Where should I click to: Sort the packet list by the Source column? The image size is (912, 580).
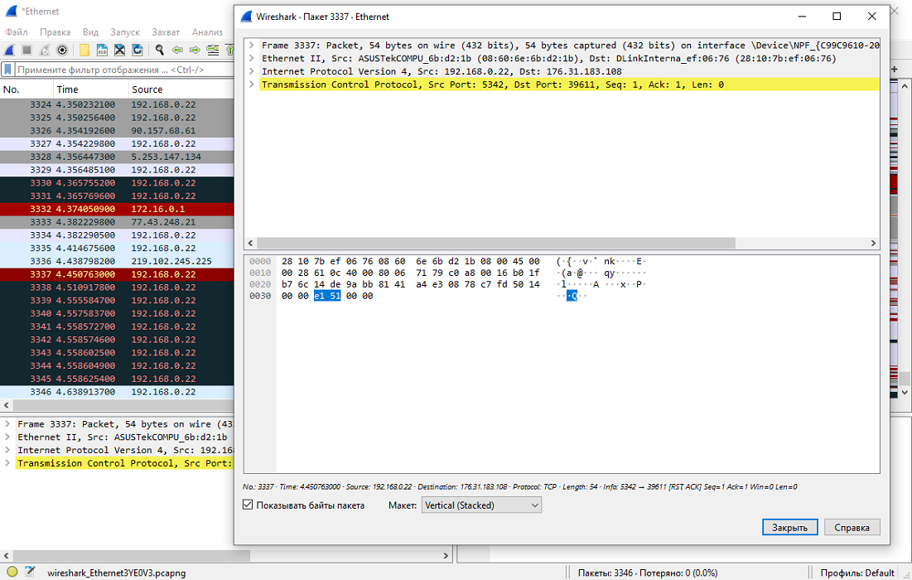[x=181, y=89]
